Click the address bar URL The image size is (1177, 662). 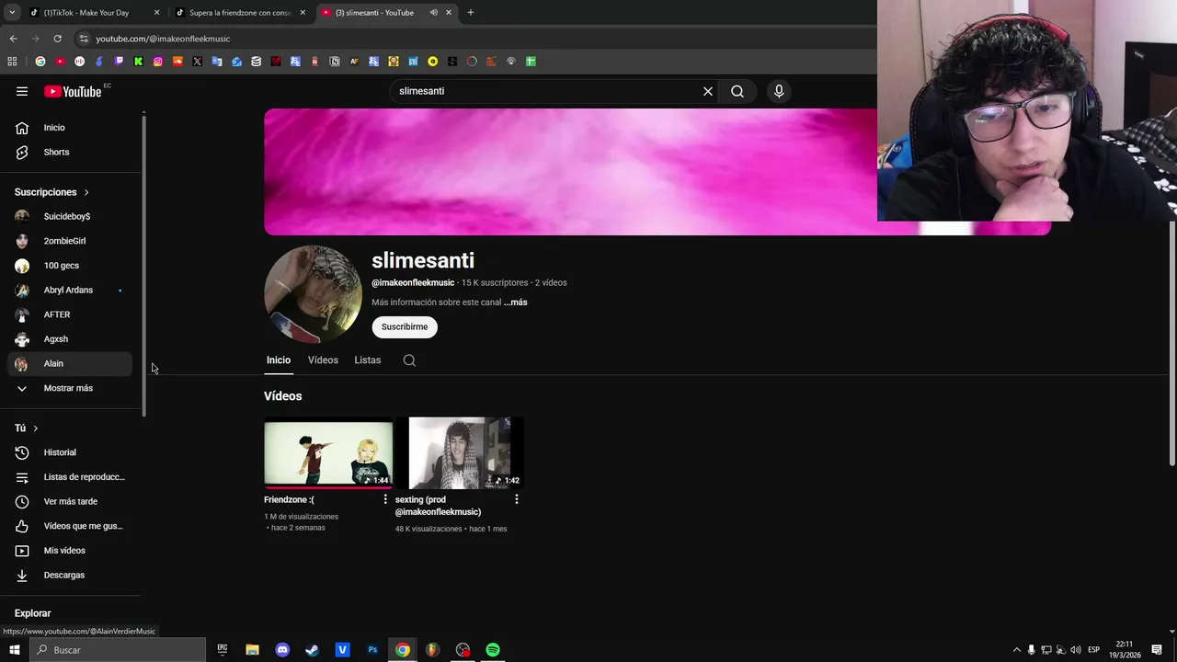pyautogui.click(x=163, y=39)
